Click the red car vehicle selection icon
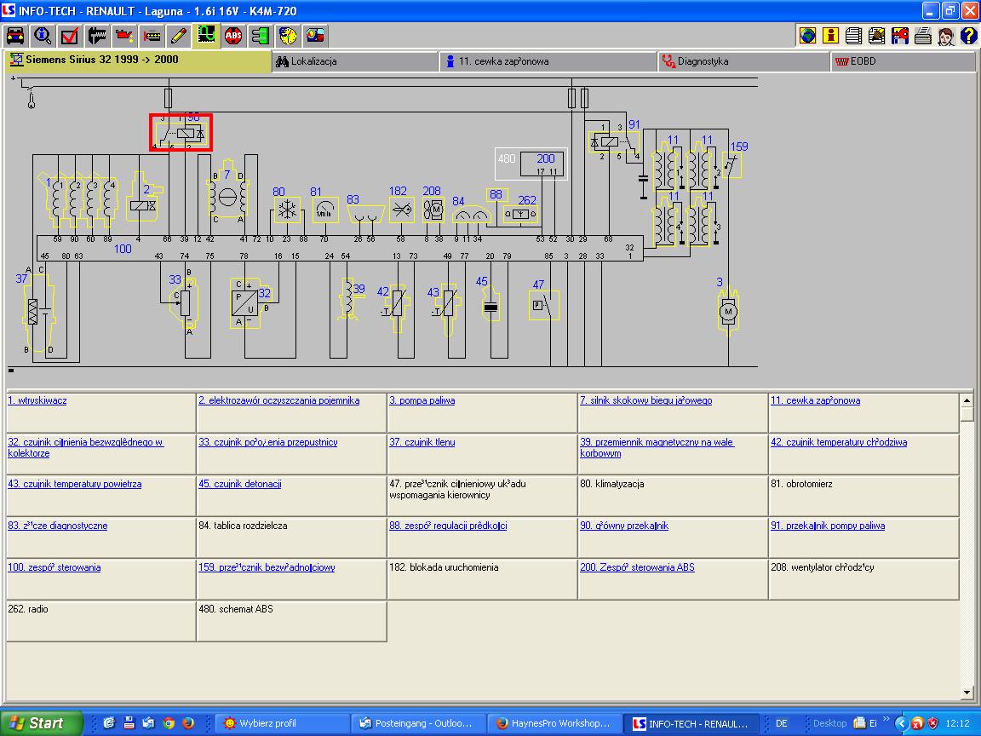 [15, 36]
